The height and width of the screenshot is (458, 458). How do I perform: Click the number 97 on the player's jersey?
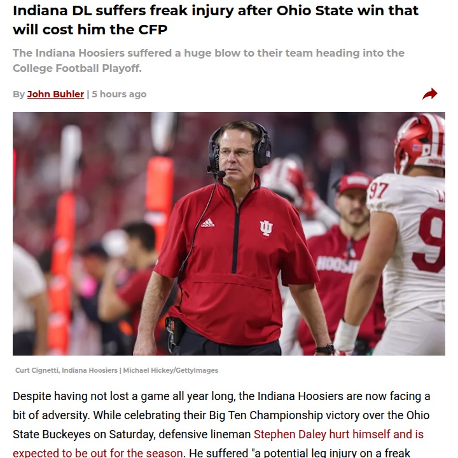378,190
